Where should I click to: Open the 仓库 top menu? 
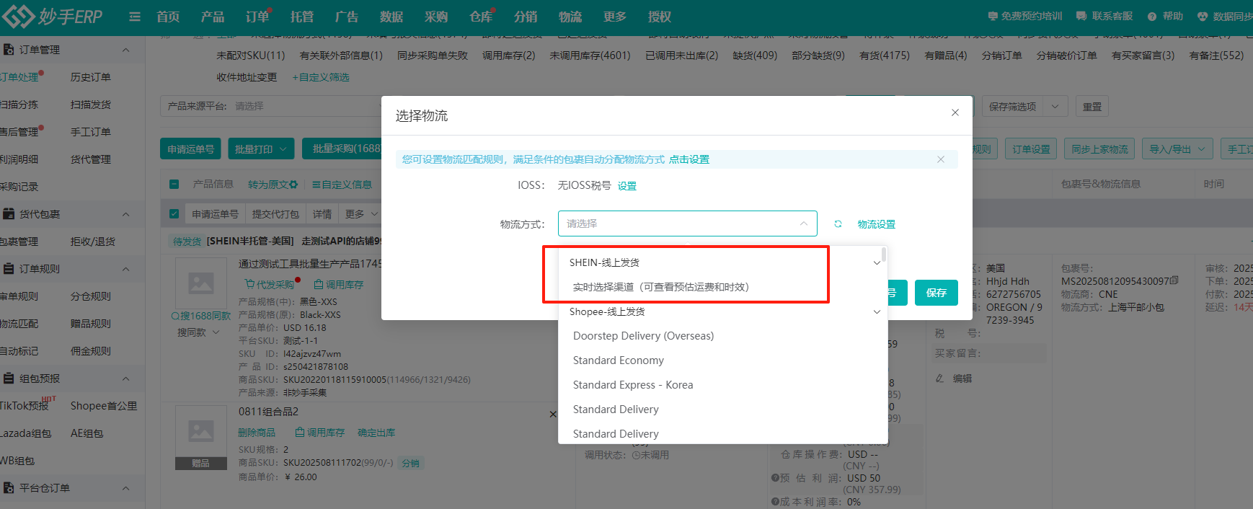click(x=481, y=17)
